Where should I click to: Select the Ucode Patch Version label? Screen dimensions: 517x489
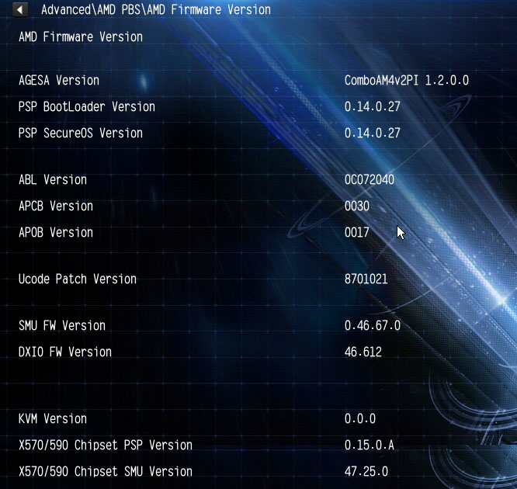tap(78, 279)
